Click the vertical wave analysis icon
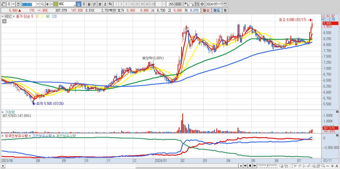 coord(305,166)
